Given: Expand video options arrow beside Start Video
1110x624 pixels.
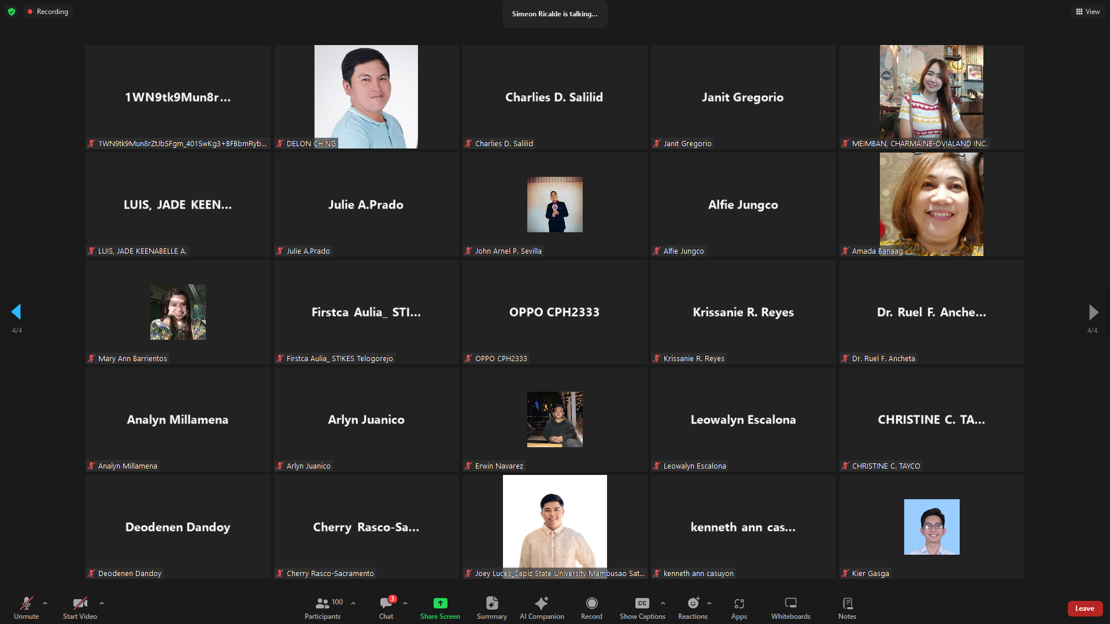Looking at the screenshot, I should [102, 603].
